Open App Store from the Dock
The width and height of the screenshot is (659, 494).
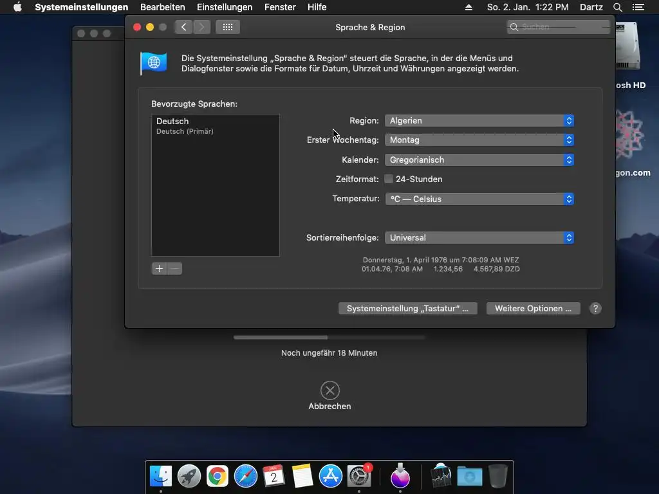[x=331, y=477]
